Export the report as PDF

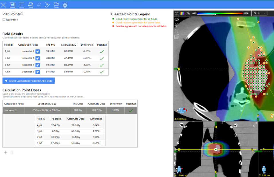point(30,5)
